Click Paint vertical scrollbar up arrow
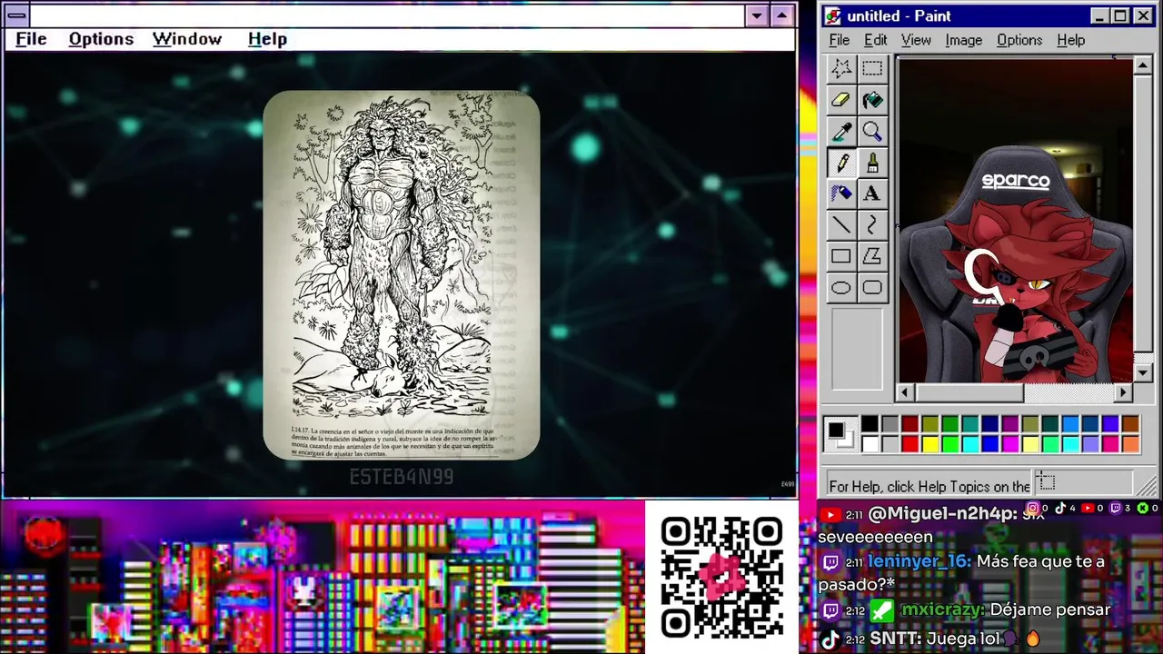Viewport: 1163px width, 654px height. click(1144, 66)
